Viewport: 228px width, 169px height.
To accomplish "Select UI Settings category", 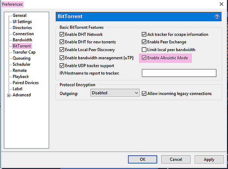I will [22, 22].
